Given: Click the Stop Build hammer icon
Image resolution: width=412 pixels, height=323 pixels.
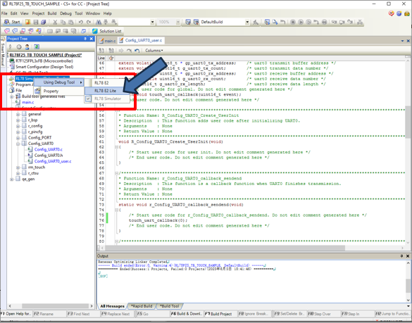Looking at the screenshot, I should tap(256, 22).
